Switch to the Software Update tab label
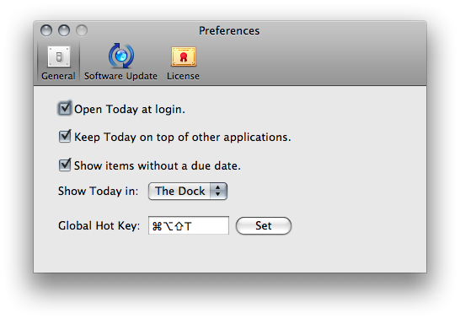The height and width of the screenshot is (319, 460). point(120,76)
